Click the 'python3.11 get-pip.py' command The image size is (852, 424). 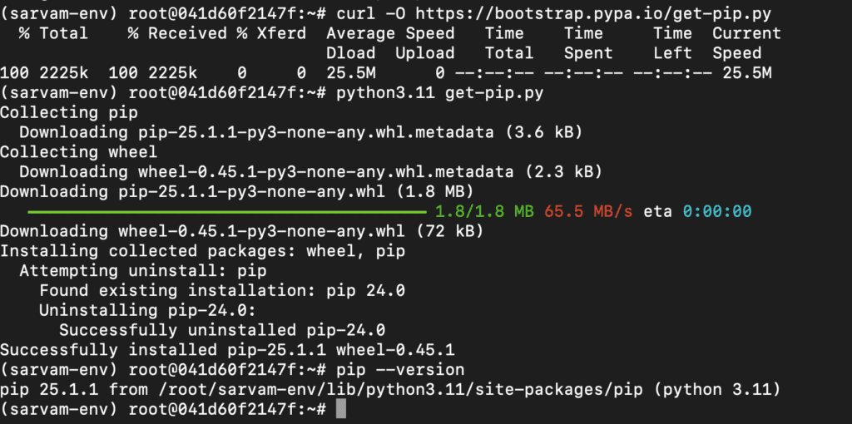pos(440,93)
